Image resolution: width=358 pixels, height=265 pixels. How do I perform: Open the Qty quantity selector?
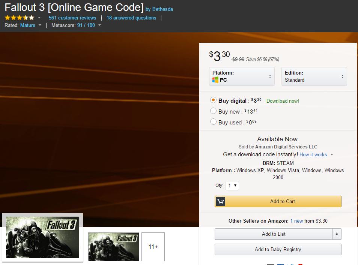(x=232, y=186)
